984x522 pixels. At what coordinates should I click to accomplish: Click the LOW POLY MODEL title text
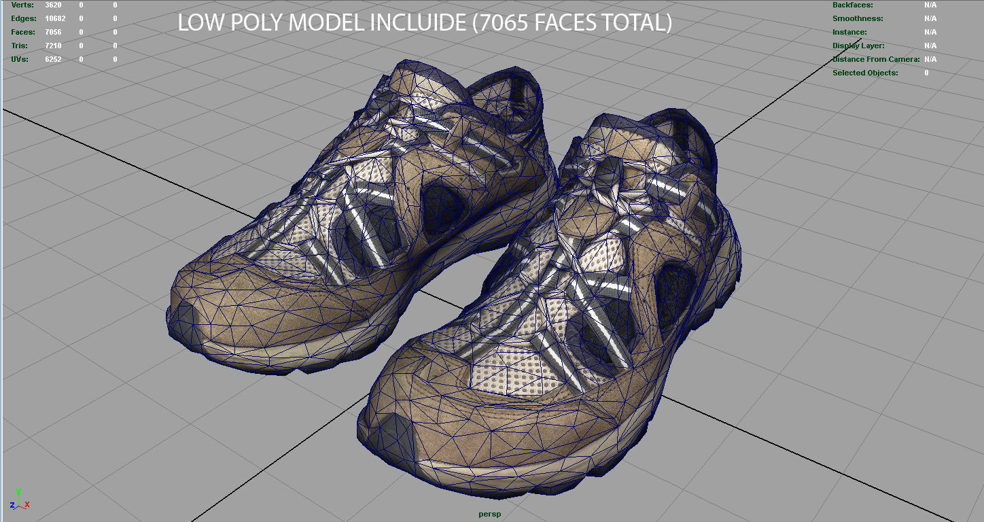pos(425,22)
